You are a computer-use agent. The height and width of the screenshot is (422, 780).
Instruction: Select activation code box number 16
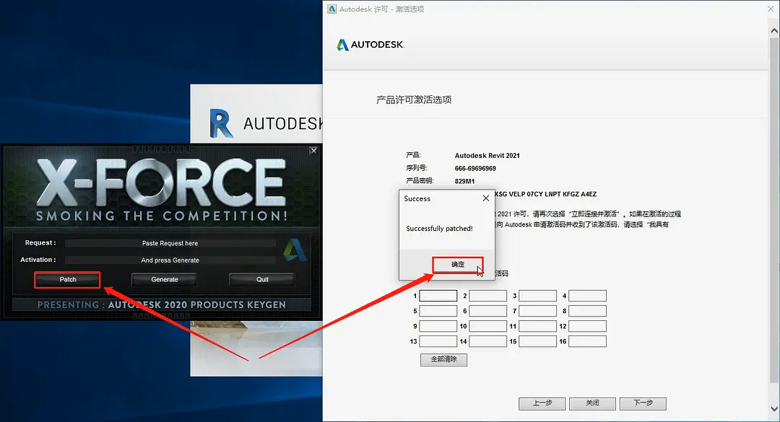(587, 340)
